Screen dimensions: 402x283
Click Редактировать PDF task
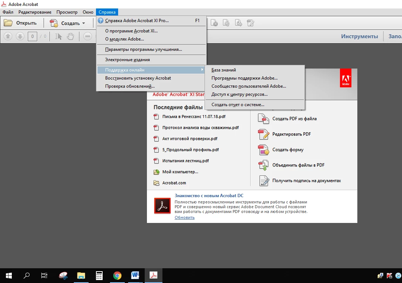292,134
